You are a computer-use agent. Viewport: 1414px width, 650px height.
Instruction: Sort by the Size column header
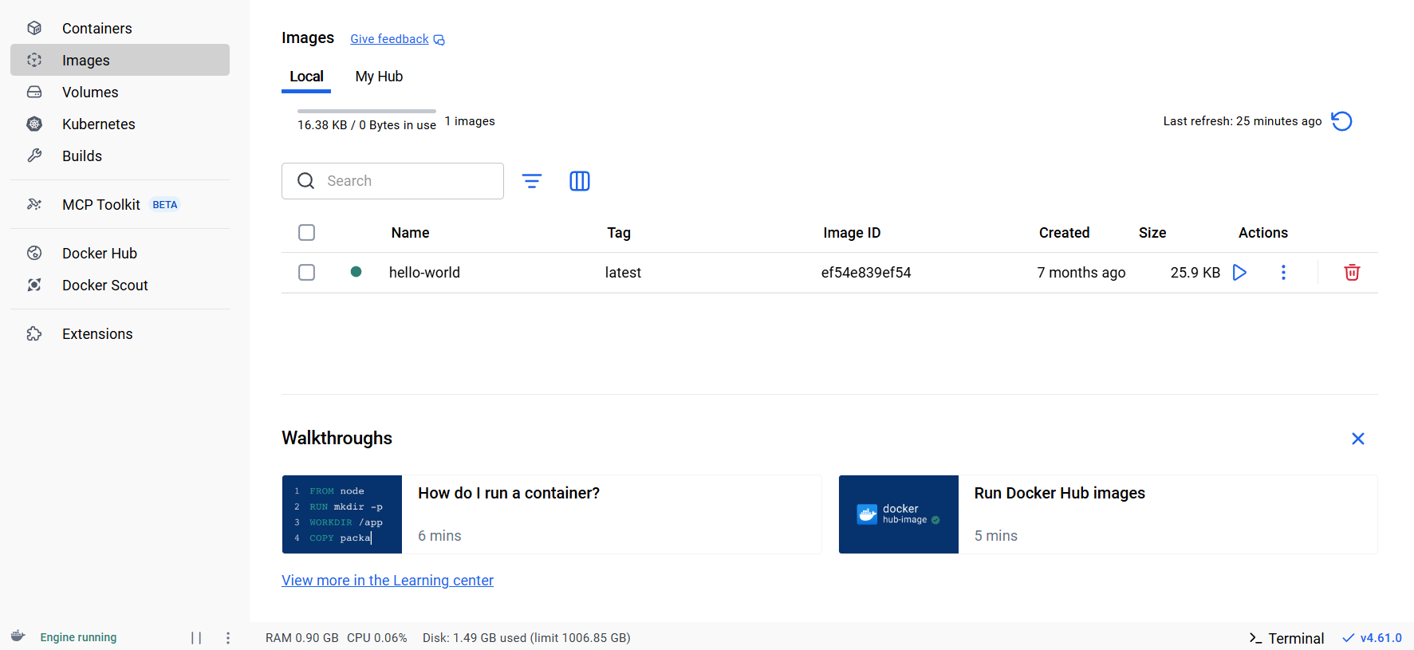(1152, 233)
